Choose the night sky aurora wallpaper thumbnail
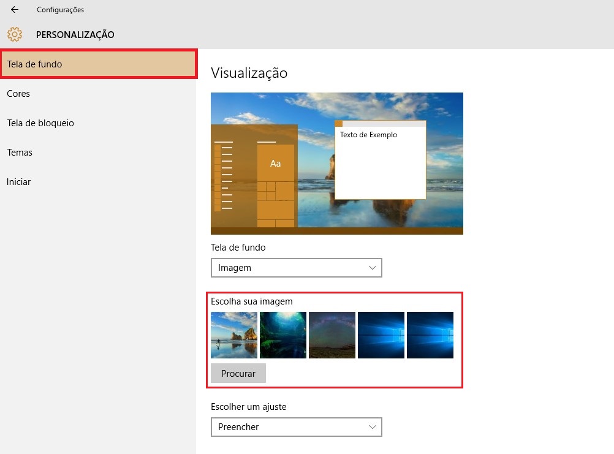Screen dimensions: 614x454 (x=332, y=335)
